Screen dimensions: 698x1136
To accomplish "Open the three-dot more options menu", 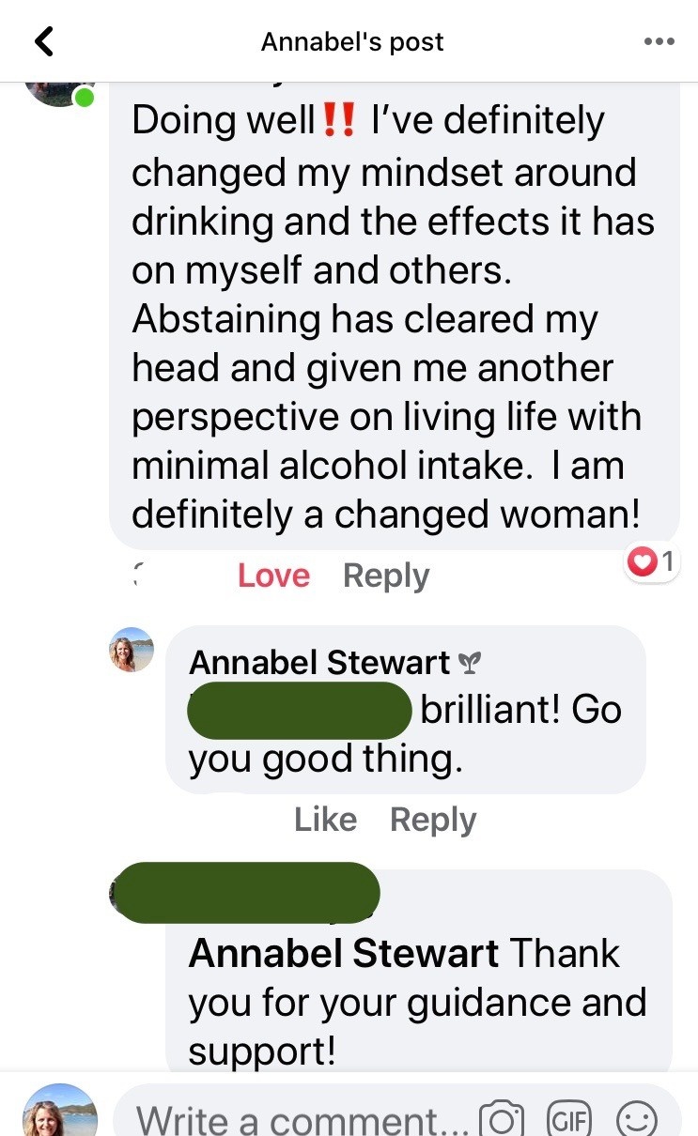I will 659,41.
